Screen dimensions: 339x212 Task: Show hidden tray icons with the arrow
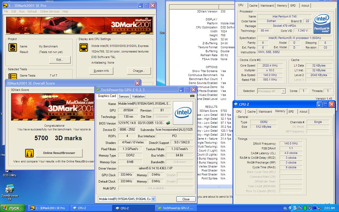(291, 208)
